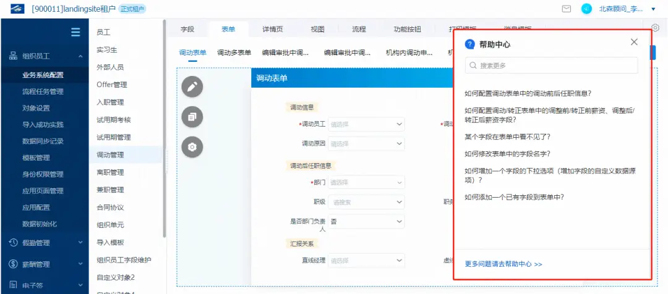This screenshot has height=294, width=668.
Task: Open 导入成功实践 in the sidebar
Action: pos(43,125)
